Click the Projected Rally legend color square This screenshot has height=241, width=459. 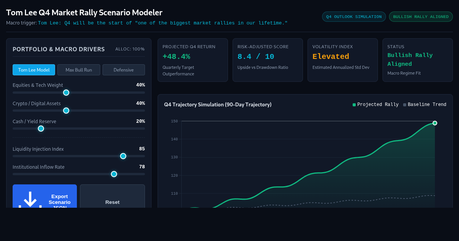(354, 105)
